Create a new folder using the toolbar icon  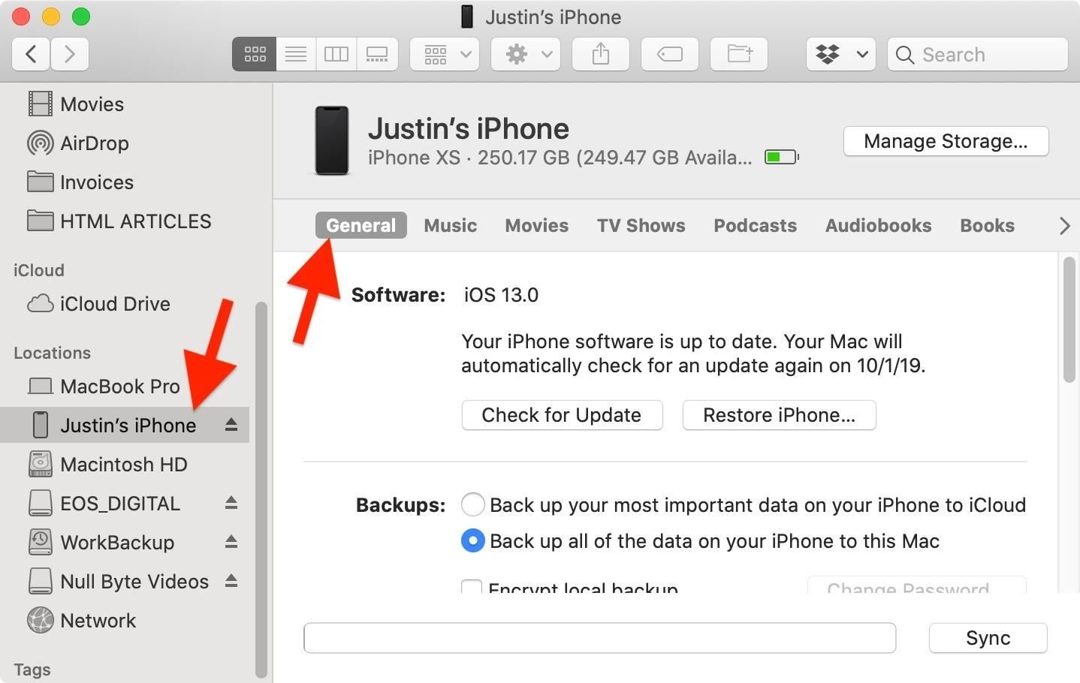pos(738,53)
